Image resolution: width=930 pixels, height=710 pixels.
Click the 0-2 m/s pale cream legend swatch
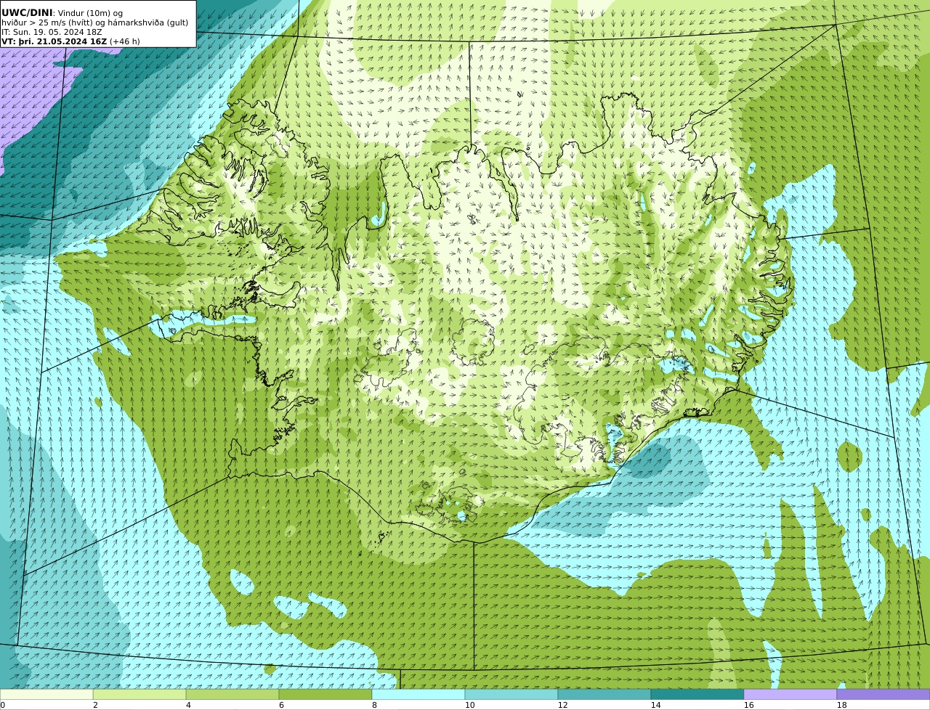pyautogui.click(x=46, y=694)
